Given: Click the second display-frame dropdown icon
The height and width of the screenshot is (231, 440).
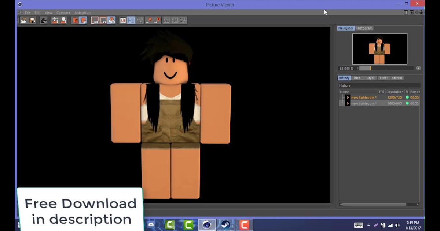Looking at the screenshot, I should (103, 21).
